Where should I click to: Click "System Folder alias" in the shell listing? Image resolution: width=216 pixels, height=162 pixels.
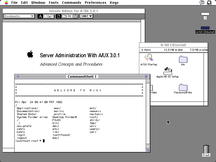click(32, 117)
